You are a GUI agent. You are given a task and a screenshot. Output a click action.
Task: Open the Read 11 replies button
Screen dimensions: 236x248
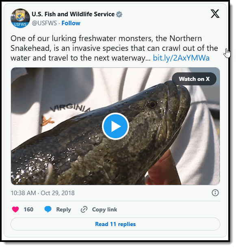[x=115, y=224]
